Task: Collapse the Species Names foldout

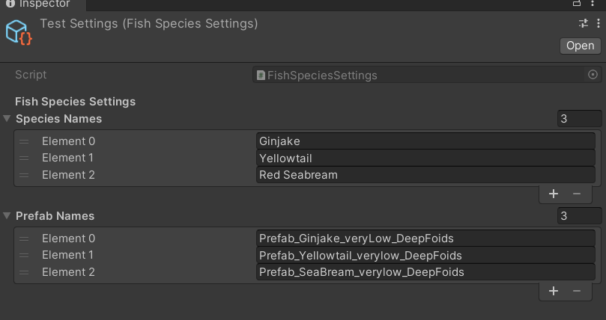Action: tap(7, 119)
